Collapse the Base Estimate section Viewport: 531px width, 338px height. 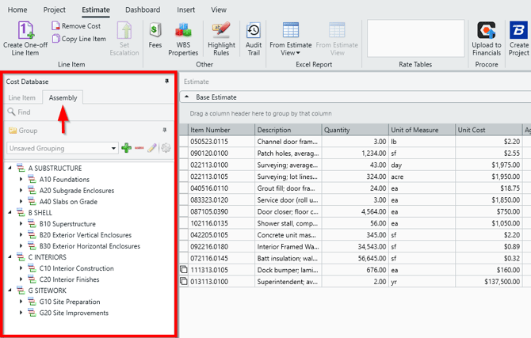pos(186,97)
